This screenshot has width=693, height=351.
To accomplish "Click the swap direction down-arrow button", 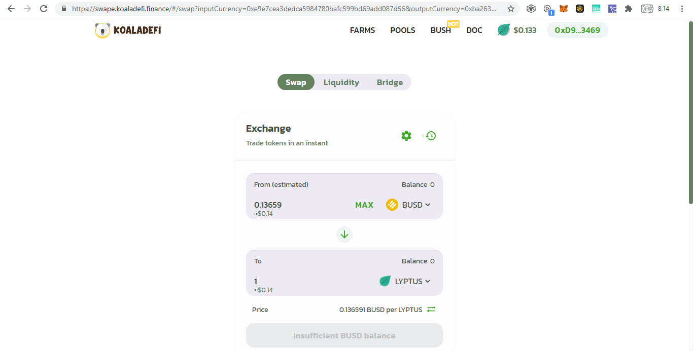I will click(x=344, y=235).
